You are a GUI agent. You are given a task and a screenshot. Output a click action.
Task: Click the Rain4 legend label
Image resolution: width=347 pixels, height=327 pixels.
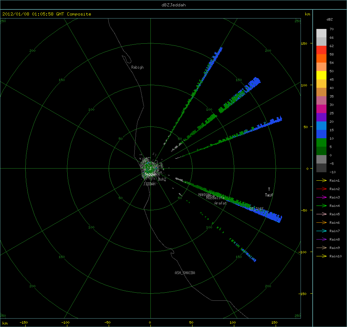coord(335,206)
